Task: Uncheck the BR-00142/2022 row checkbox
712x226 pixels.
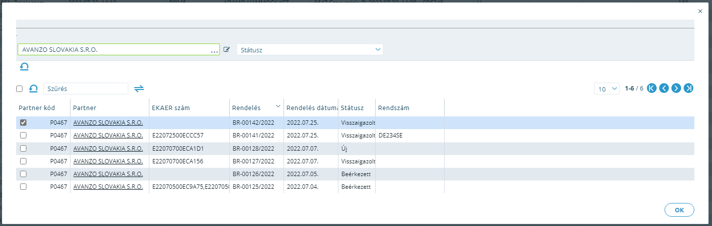Action: click(x=23, y=123)
